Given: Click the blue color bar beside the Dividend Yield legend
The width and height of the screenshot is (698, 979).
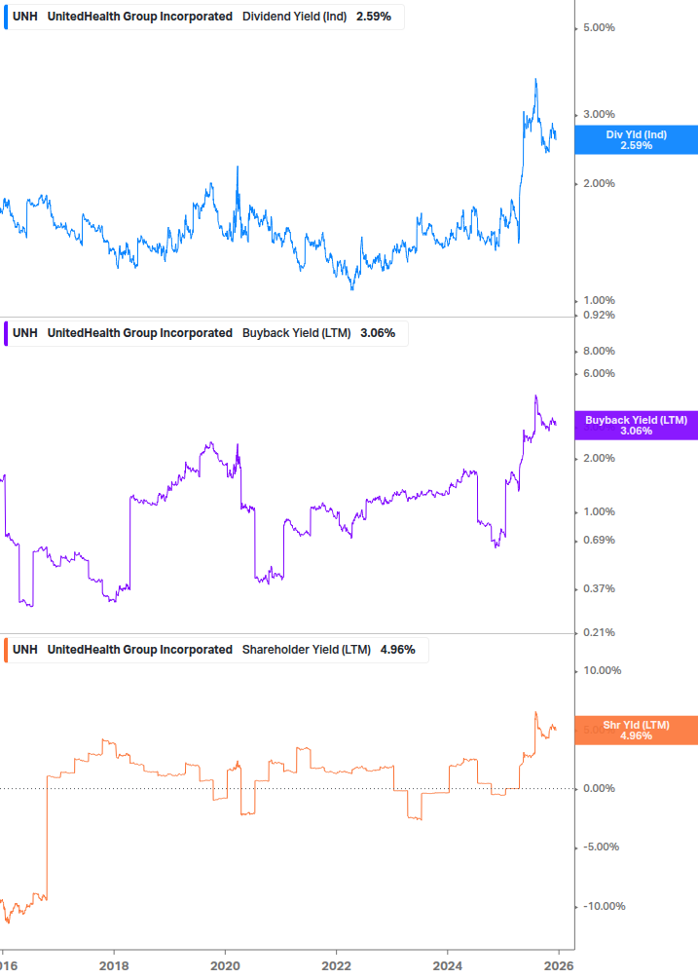Looking at the screenshot, I should (x=6, y=17).
